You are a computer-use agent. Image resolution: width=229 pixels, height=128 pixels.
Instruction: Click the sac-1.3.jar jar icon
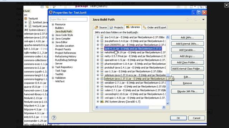(x=102, y=71)
